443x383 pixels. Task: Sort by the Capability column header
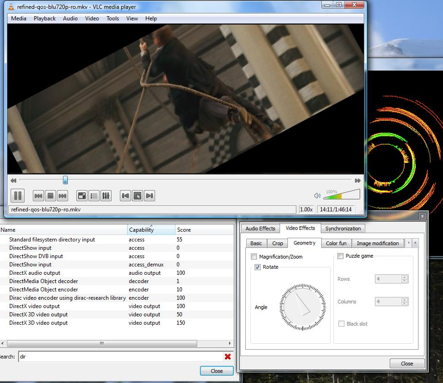(151, 230)
